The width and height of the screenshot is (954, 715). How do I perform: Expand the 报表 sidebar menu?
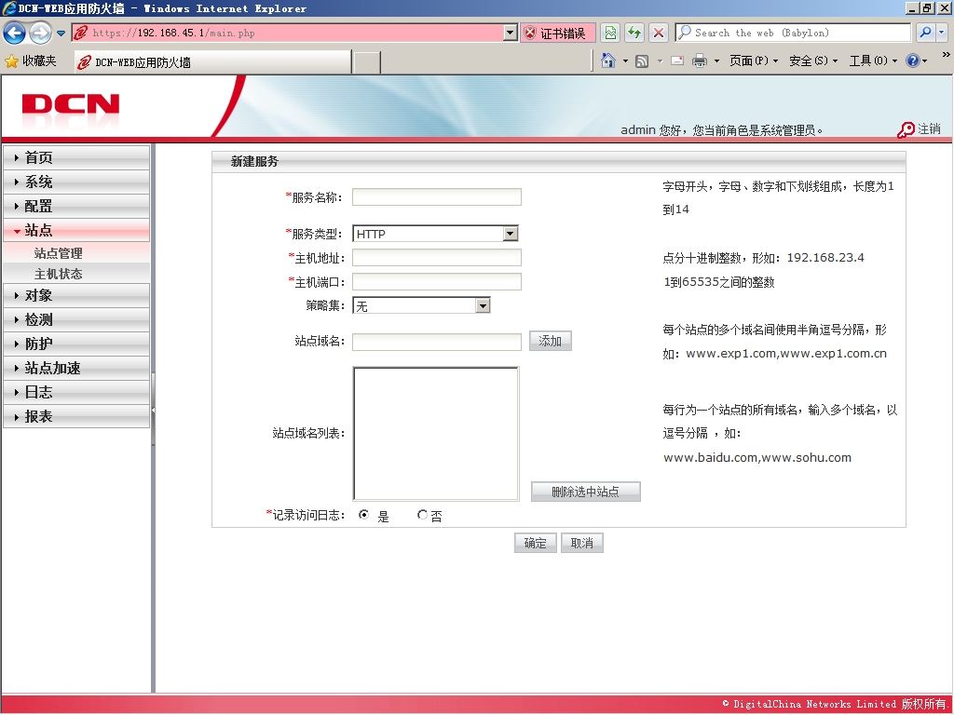click(x=76, y=416)
